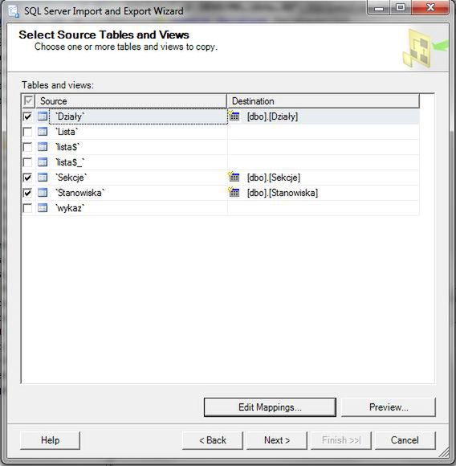The image size is (456, 466).
Task: Click destination table icon for [dbo].[Działy]
Action: pos(234,116)
